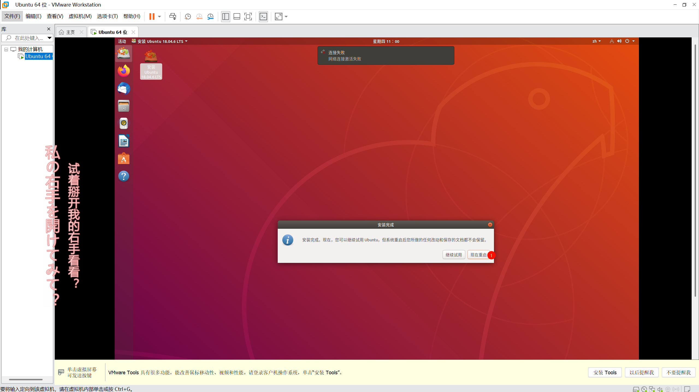The width and height of the screenshot is (699, 392).
Task: Collapse the 我的计算机 tree node
Action: point(6,49)
